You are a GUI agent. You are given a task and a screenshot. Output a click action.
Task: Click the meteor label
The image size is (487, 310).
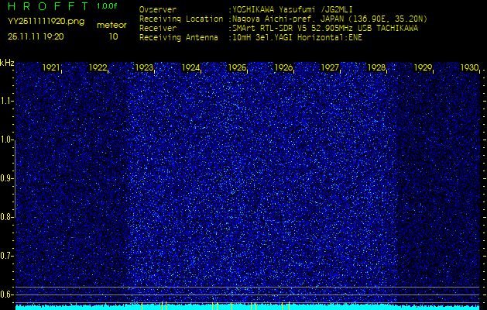[111, 25]
